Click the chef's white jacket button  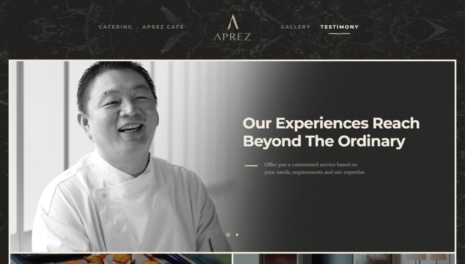(104, 196)
